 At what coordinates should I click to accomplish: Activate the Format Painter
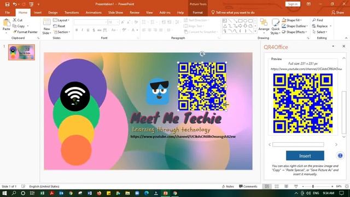pyautogui.click(x=25, y=32)
